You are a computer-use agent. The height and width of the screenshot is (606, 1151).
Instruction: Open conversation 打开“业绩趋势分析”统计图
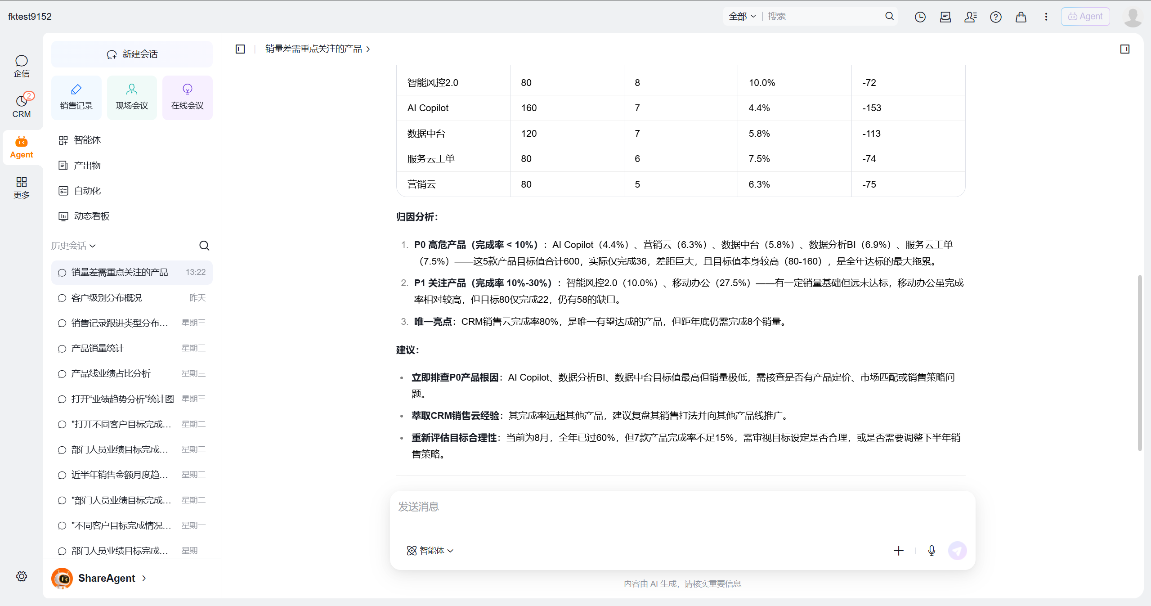tap(132, 399)
